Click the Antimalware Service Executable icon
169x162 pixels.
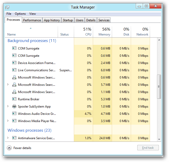point(14,138)
